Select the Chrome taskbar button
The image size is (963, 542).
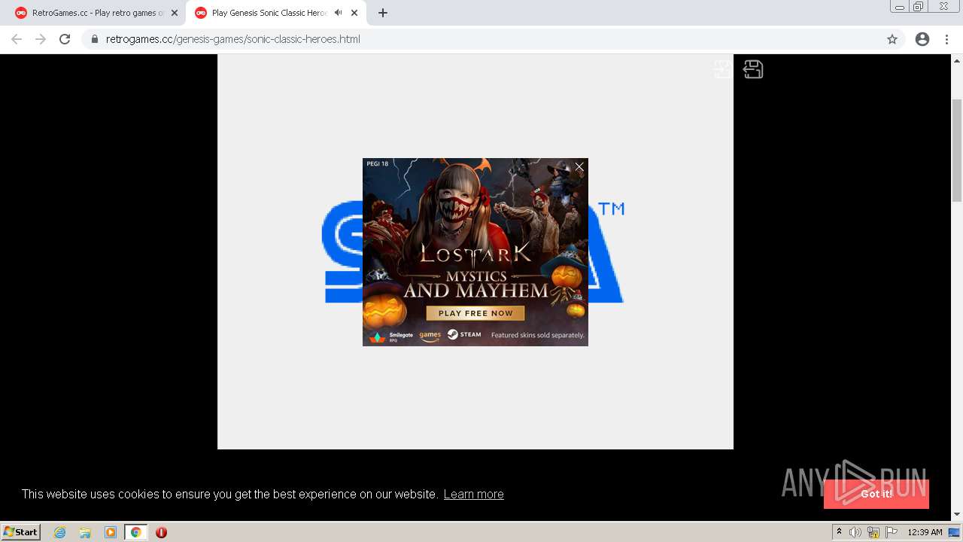click(135, 532)
